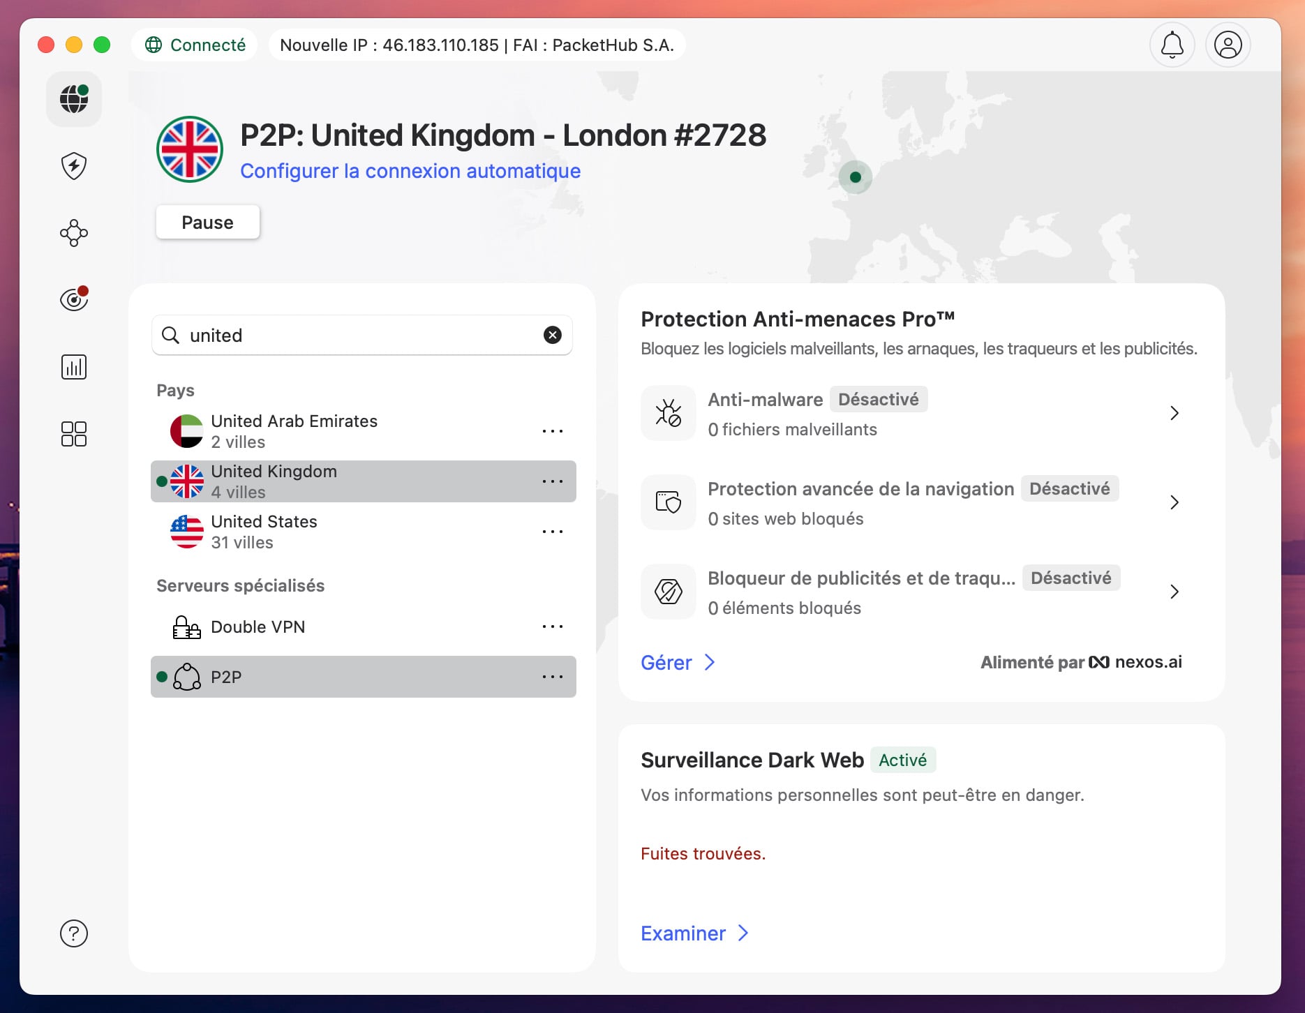Viewport: 1305px width, 1013px height.
Task: Open Threat Protection via the shield icon
Action: pos(73,166)
